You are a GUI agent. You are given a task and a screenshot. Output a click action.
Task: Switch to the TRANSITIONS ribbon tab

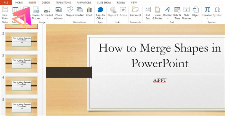(63, 3)
